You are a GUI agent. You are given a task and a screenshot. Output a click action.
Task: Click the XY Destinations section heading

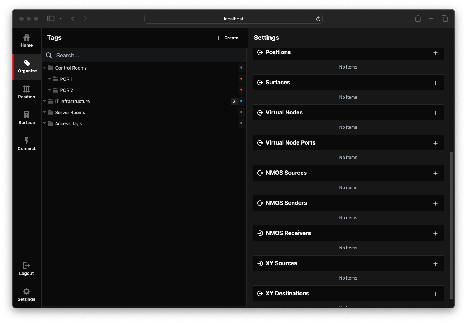click(287, 294)
